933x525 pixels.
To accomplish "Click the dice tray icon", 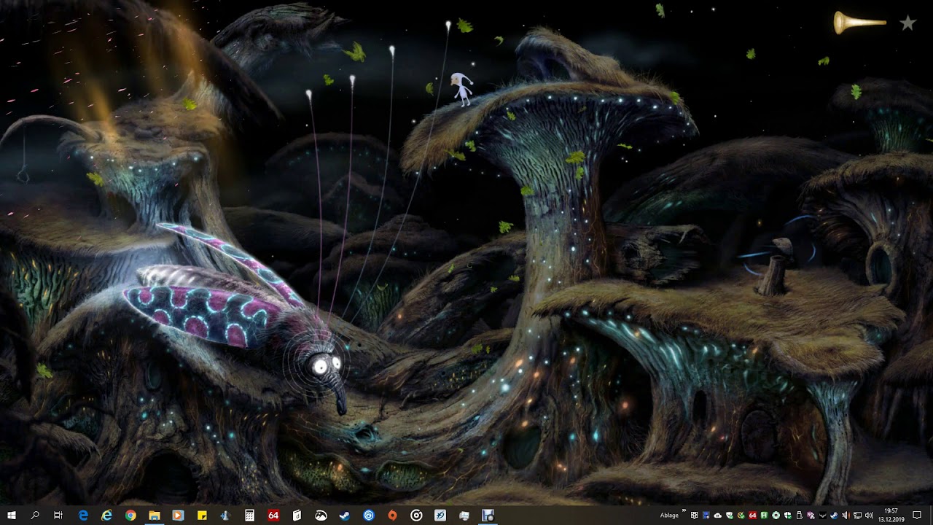I will [695, 516].
